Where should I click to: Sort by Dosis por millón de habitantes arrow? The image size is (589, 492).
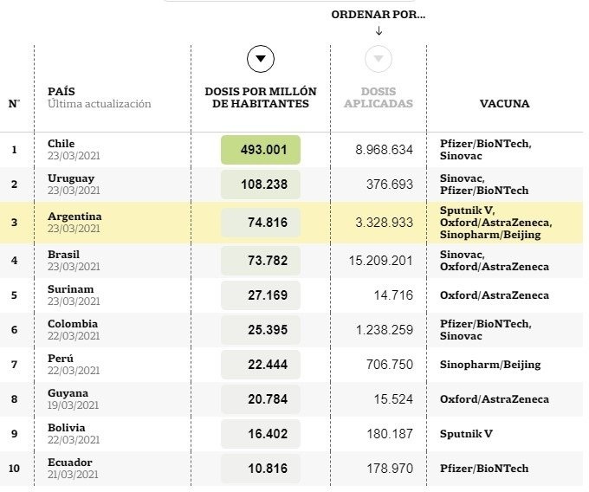coord(261,59)
